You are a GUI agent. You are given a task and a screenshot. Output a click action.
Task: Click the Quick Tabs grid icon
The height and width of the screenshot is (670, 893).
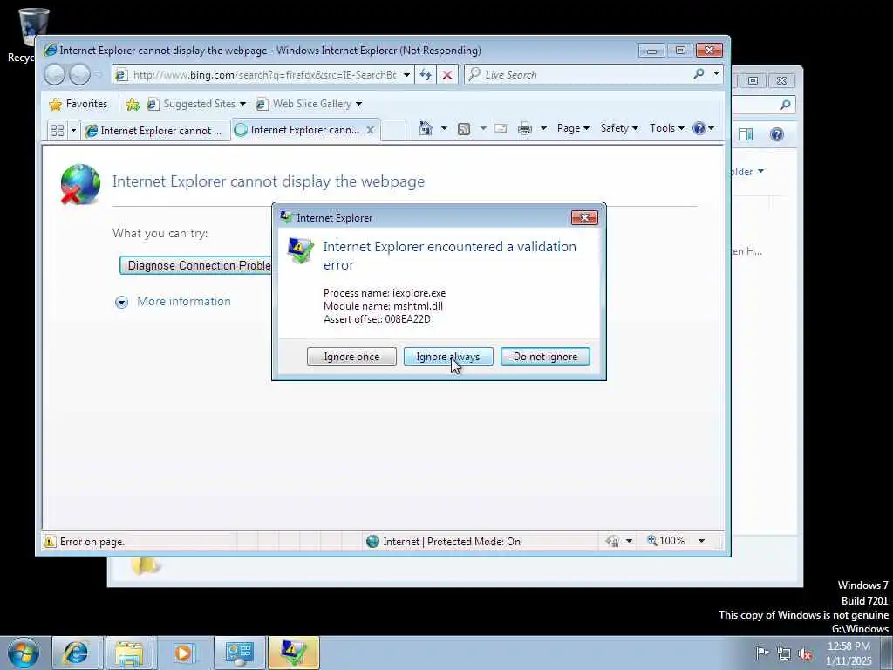(x=57, y=131)
